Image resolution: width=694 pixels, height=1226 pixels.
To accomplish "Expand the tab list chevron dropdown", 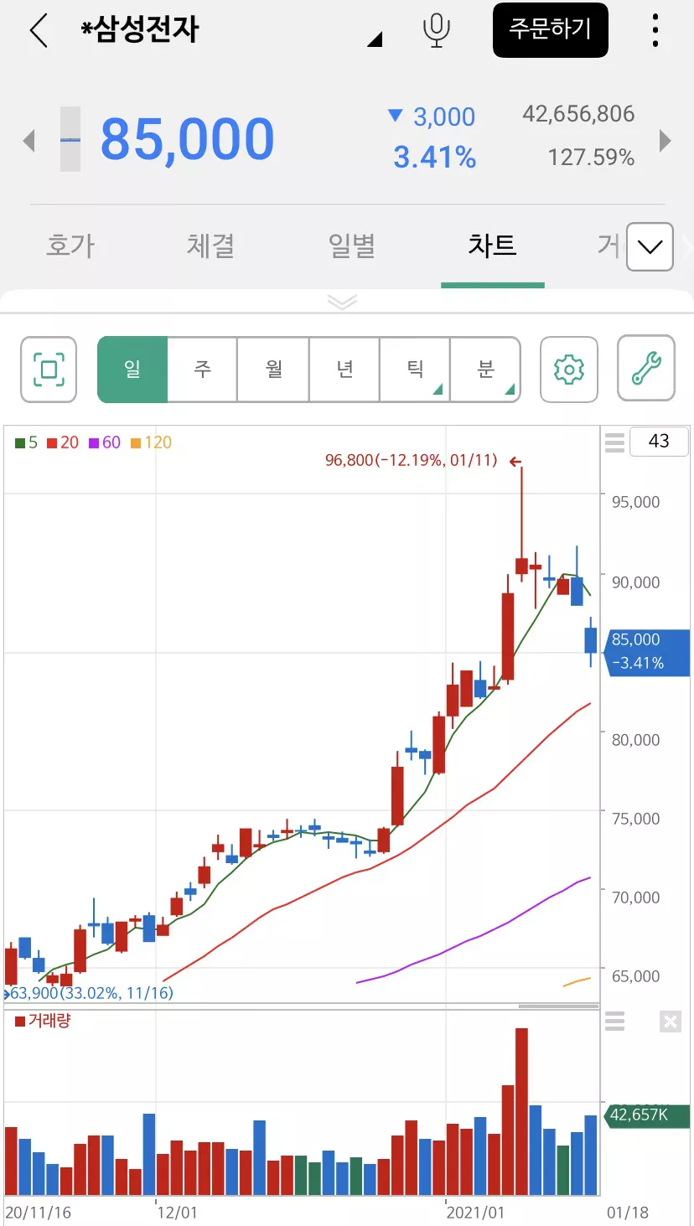I will pos(650,246).
